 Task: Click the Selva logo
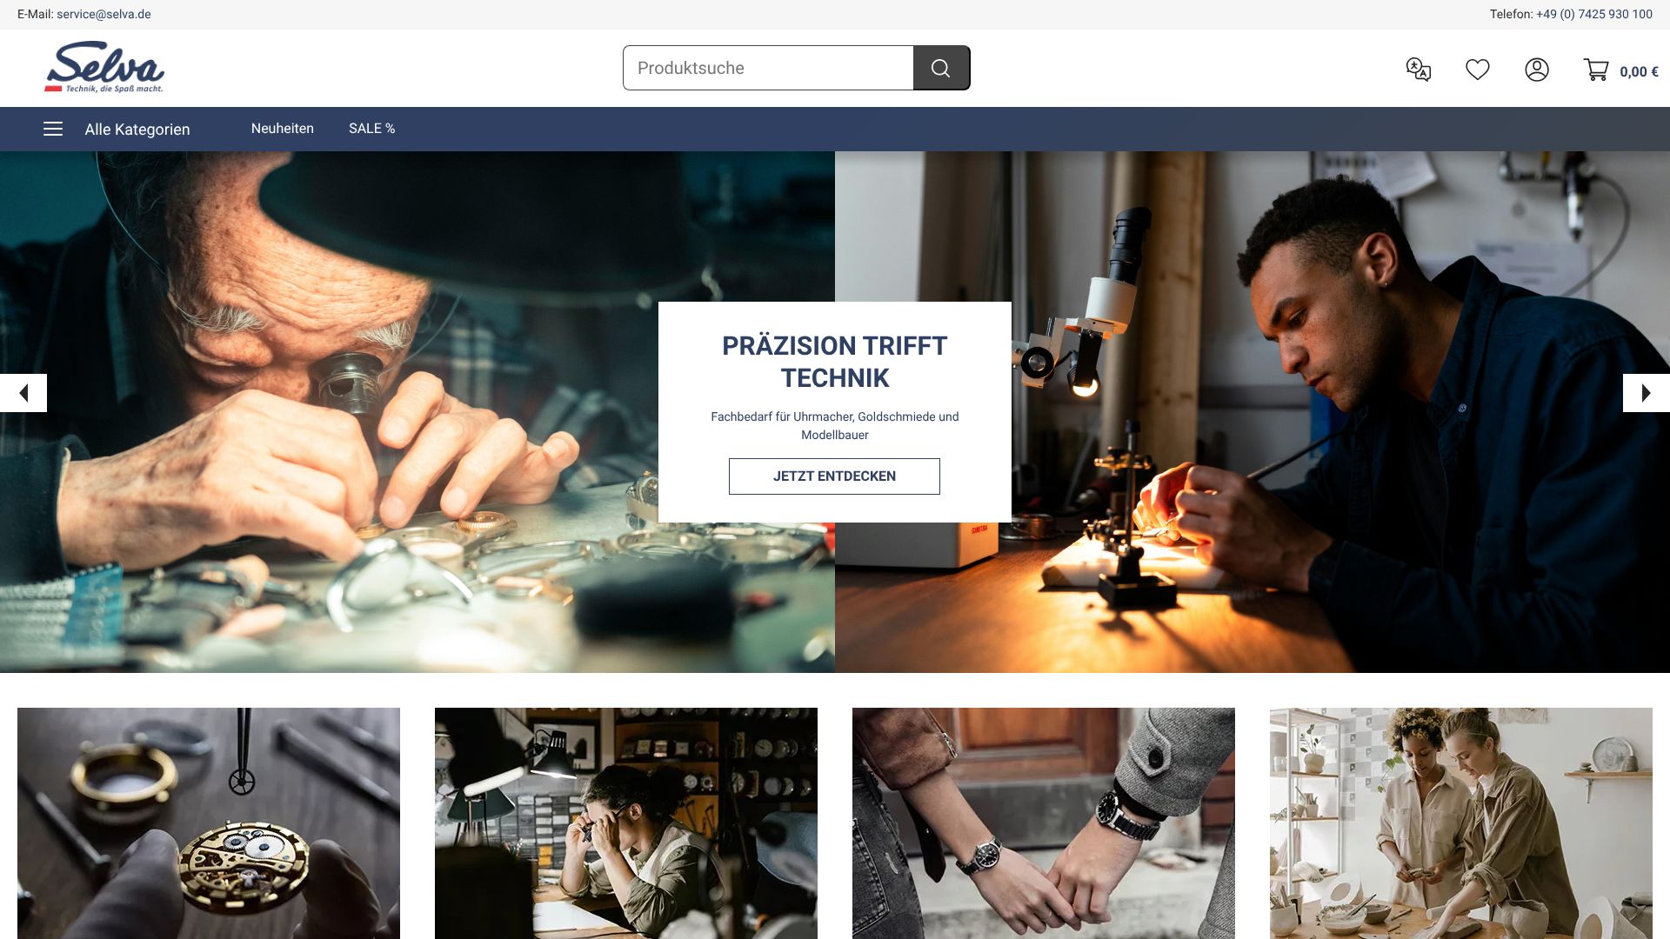point(104,67)
